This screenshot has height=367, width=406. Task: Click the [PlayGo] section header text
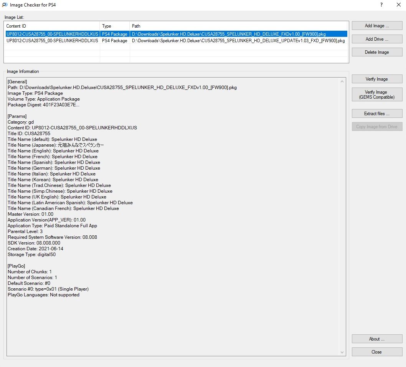coord(17,266)
